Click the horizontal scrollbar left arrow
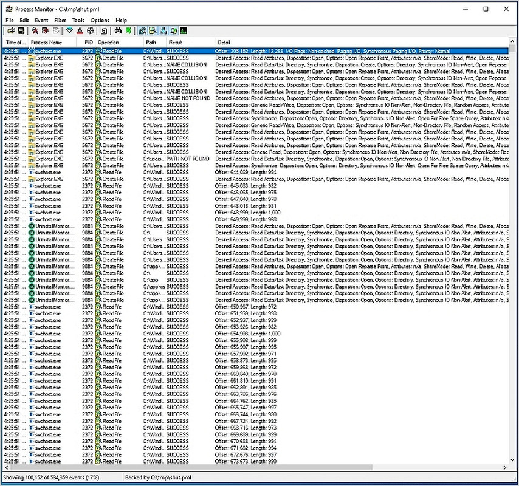This screenshot has height=486, width=519. (x=7, y=468)
